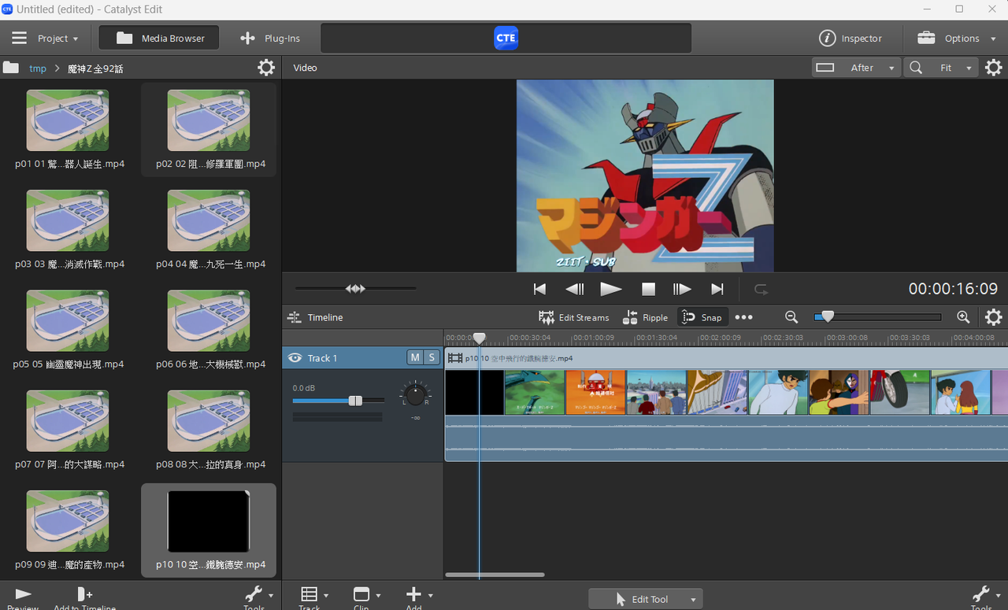Screen dimensions: 1008x610
Task: Click the Timeline panel icon
Action: click(x=295, y=317)
